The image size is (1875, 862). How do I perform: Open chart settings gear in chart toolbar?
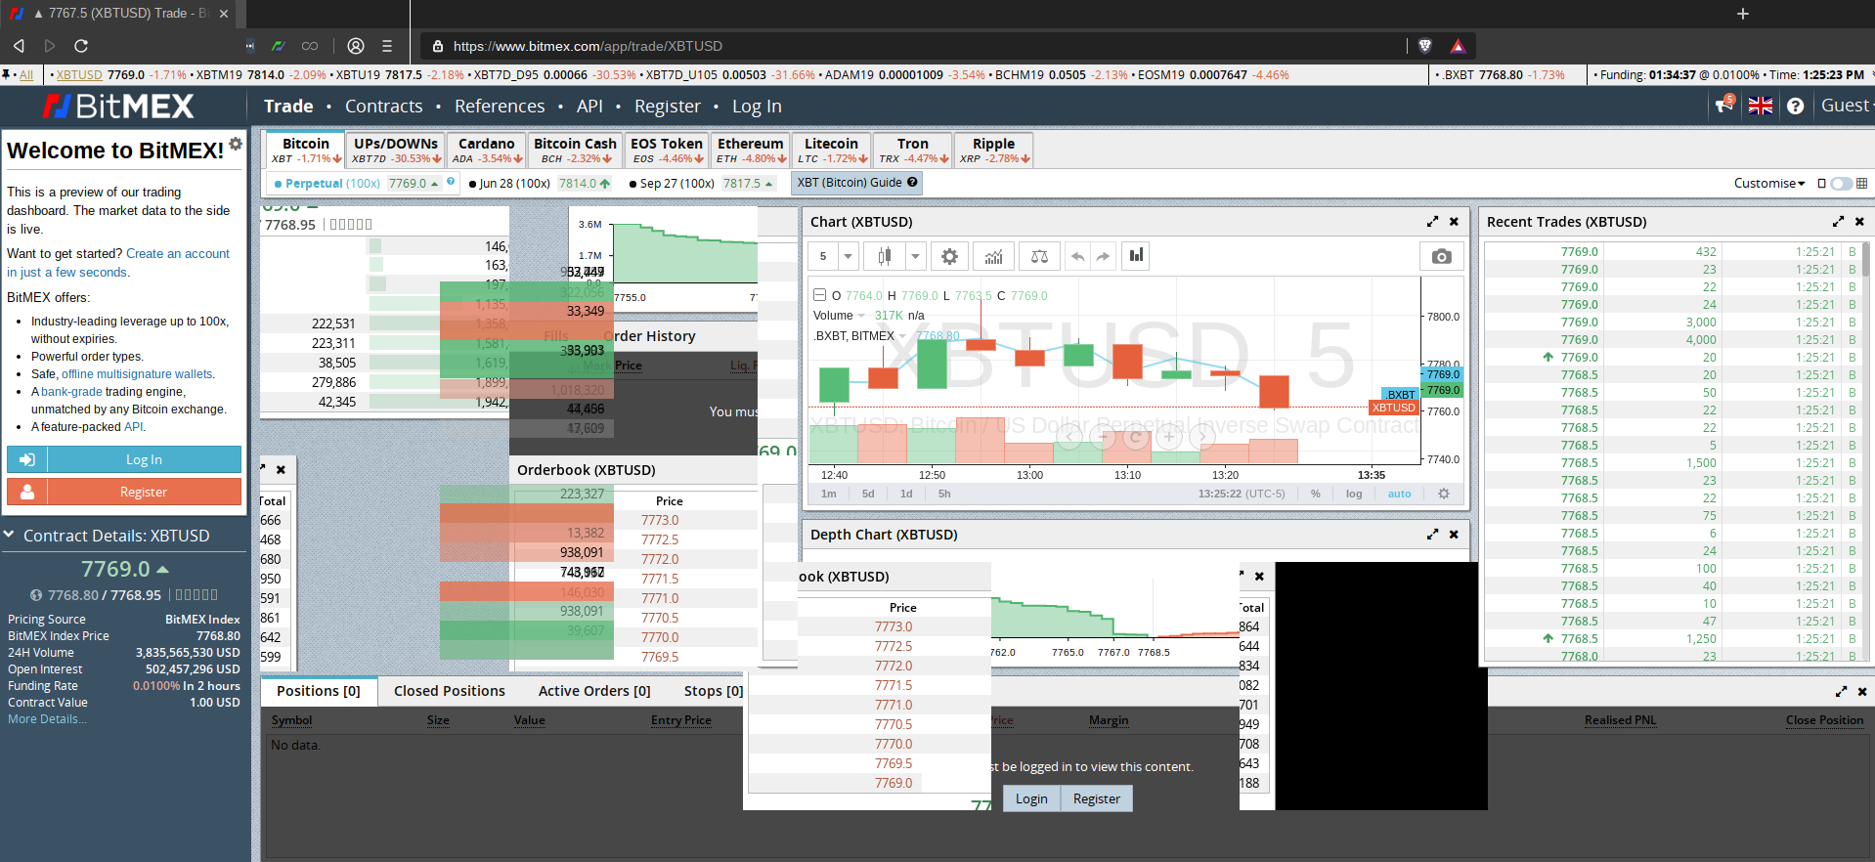949,257
